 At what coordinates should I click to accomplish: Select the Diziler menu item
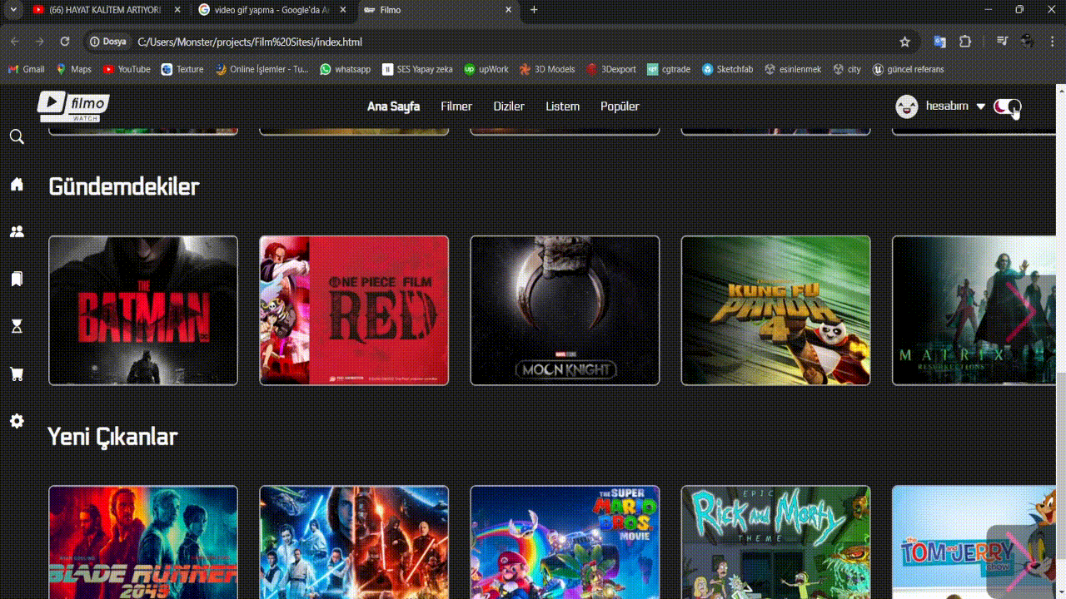click(509, 106)
